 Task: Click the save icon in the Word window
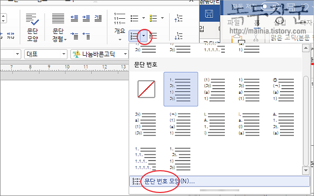point(209,14)
